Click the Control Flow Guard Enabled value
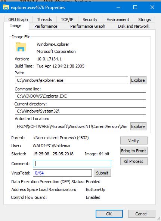The width and height of the screenshot is (161, 221). [x=93, y=197]
